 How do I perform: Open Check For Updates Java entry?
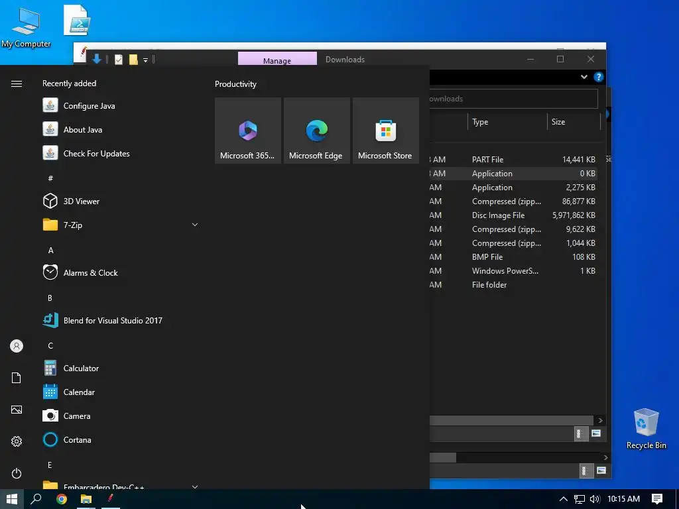(121, 153)
